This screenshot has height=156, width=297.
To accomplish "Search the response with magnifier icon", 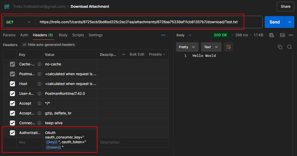I will coord(290,47).
